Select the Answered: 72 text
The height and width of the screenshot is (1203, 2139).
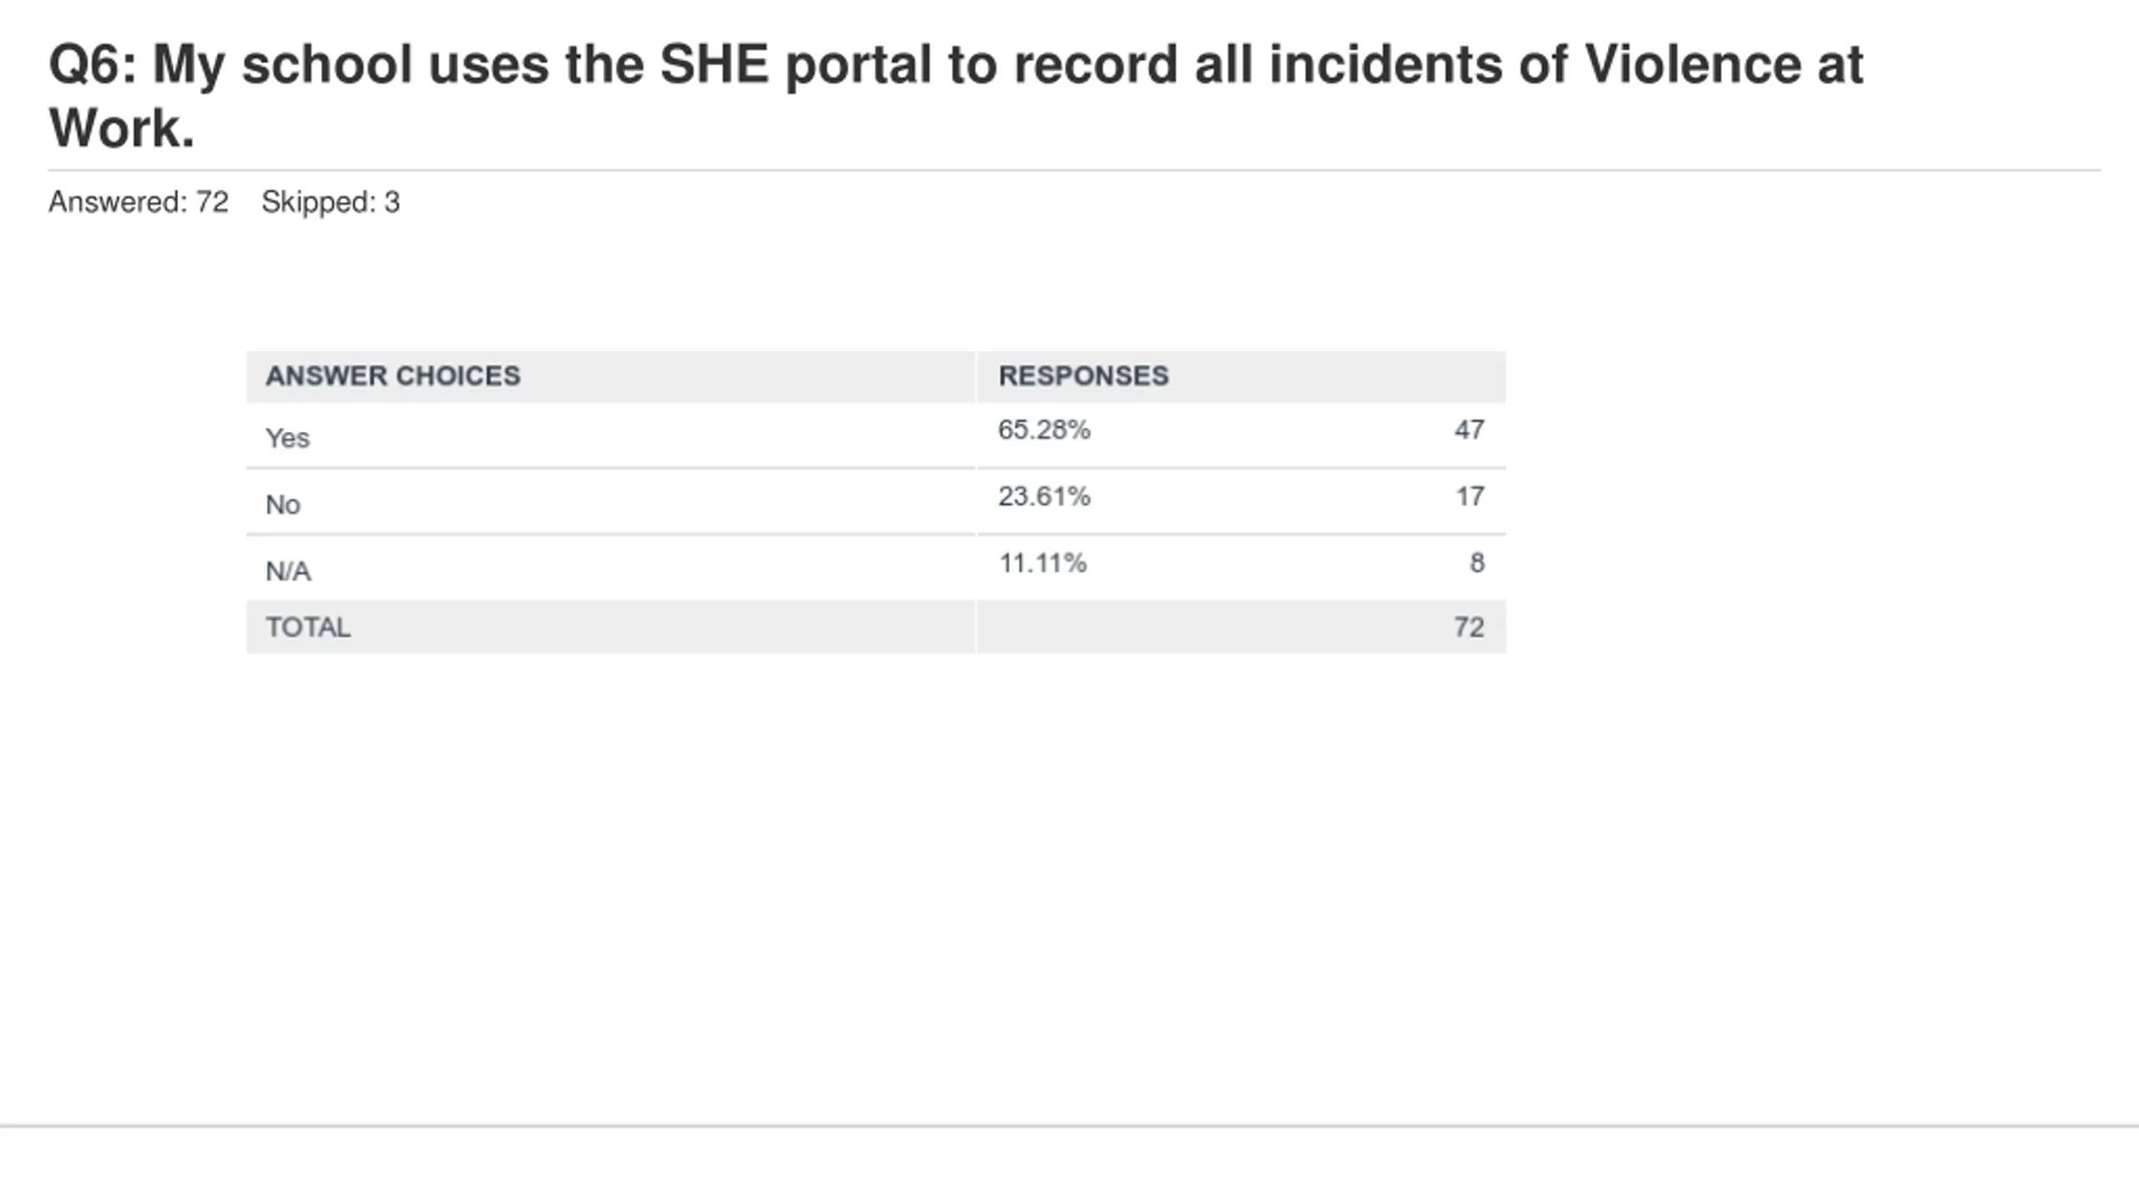[139, 202]
